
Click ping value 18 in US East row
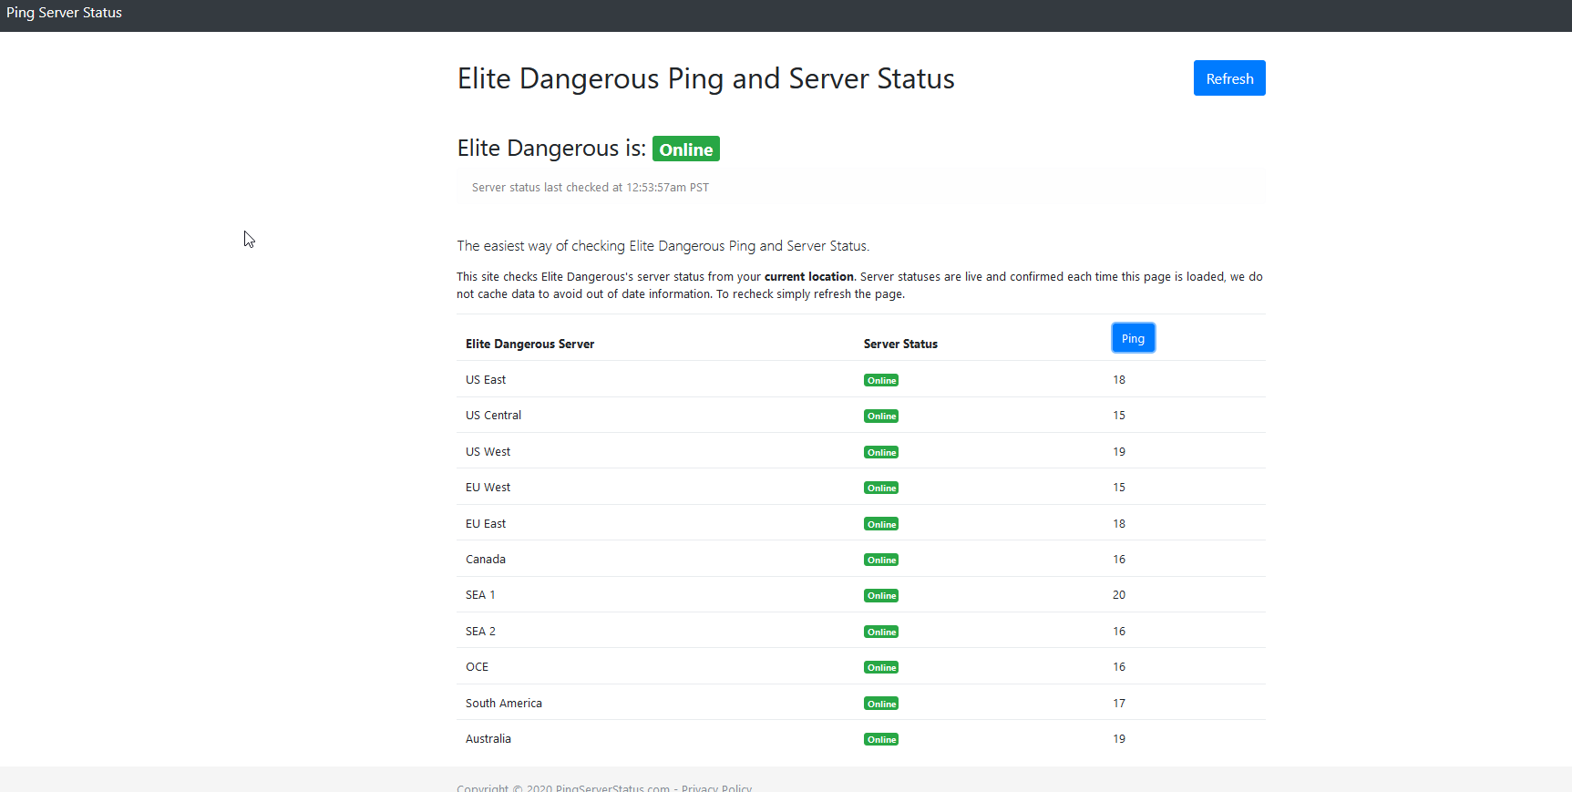tap(1119, 380)
